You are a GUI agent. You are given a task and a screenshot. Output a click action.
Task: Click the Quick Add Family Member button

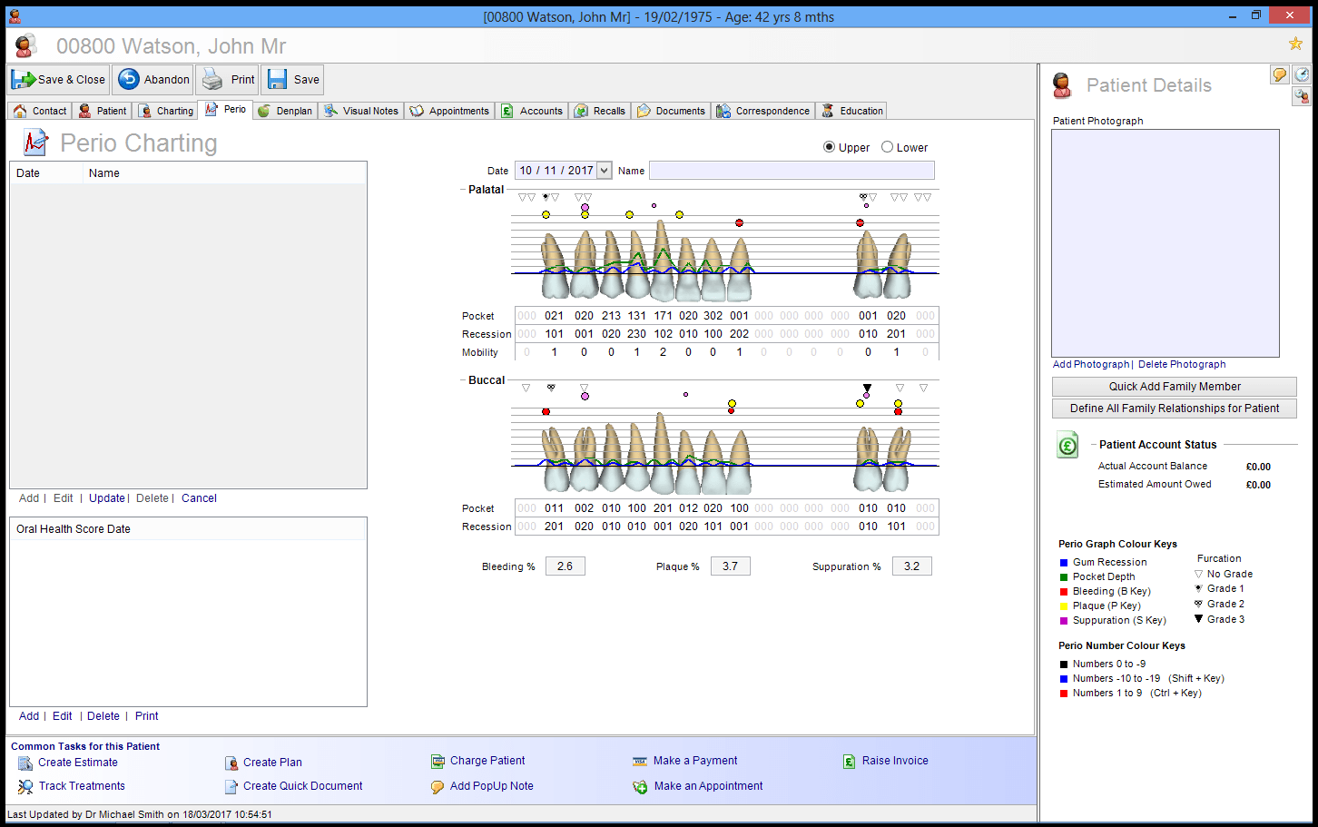(1174, 386)
